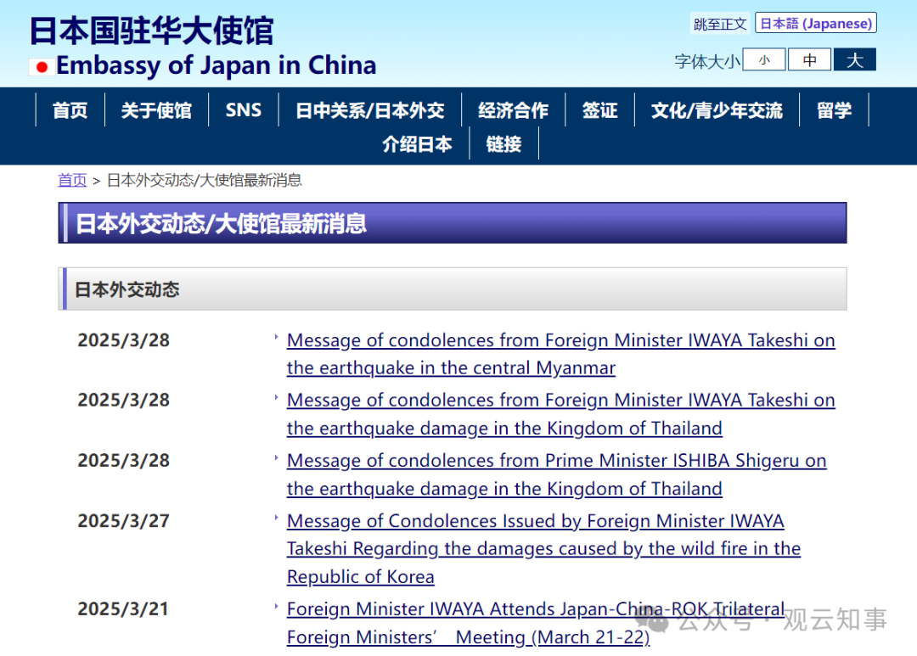Select medium font size 中
The image size is (917, 656).
(809, 59)
